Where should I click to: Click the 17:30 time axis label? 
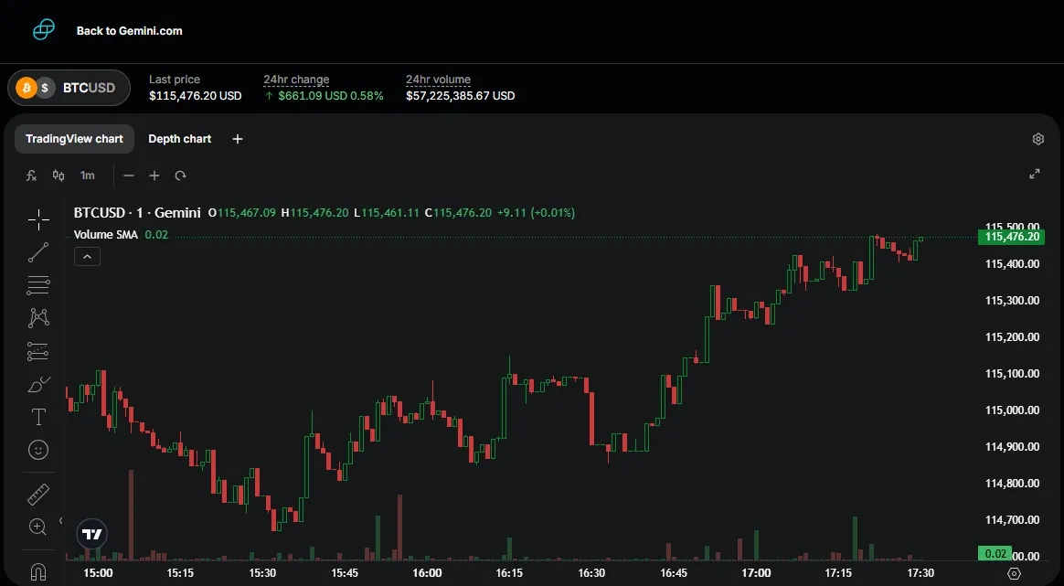pos(920,573)
